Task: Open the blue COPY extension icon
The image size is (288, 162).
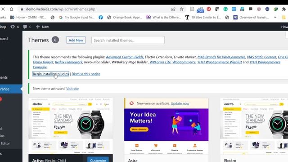Action: point(200,9)
